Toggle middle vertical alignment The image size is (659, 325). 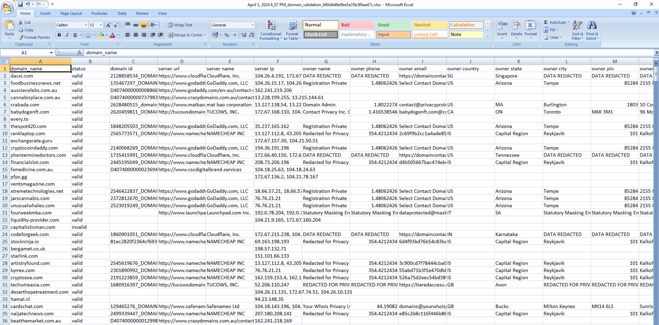[x=136, y=25]
